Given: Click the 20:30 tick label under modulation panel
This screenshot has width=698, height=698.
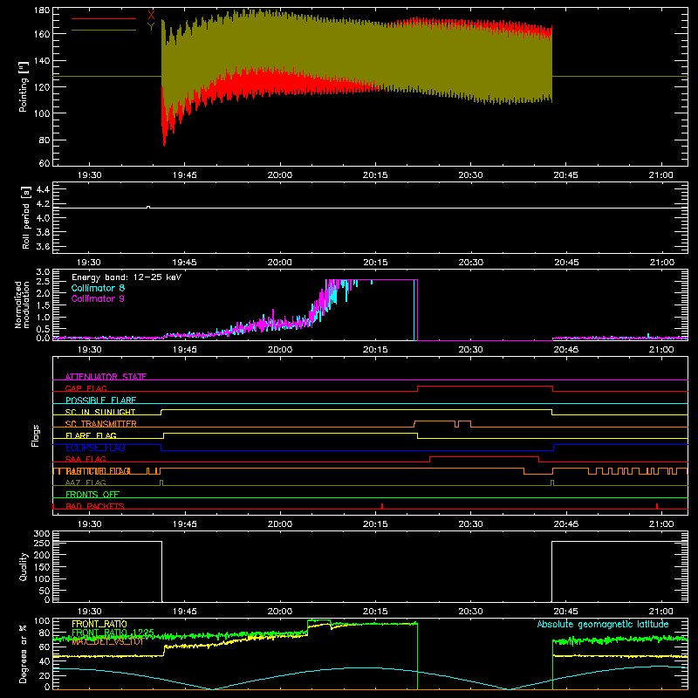Looking at the screenshot, I should (470, 350).
